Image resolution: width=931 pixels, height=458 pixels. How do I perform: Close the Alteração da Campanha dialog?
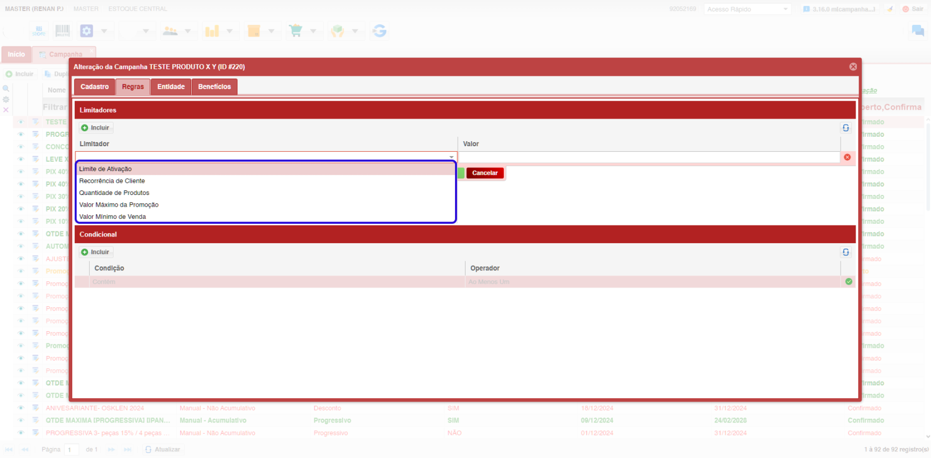[853, 66]
